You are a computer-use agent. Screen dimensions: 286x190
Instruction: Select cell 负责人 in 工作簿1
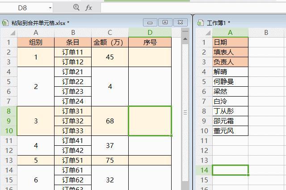tap(230, 62)
